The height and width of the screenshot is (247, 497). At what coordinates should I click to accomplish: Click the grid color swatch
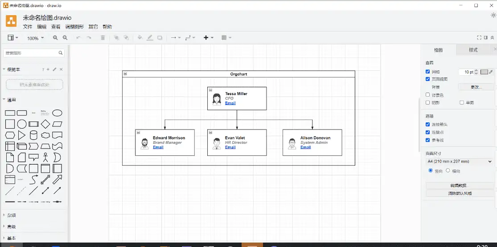pos(484,72)
